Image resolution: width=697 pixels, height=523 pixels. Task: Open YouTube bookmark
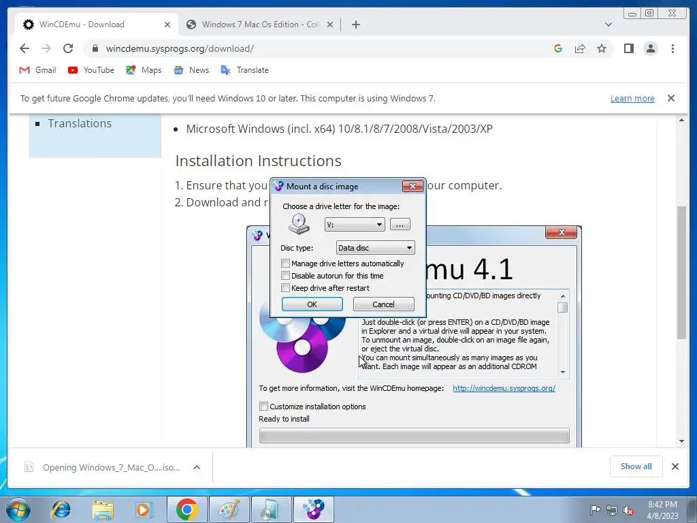(91, 70)
